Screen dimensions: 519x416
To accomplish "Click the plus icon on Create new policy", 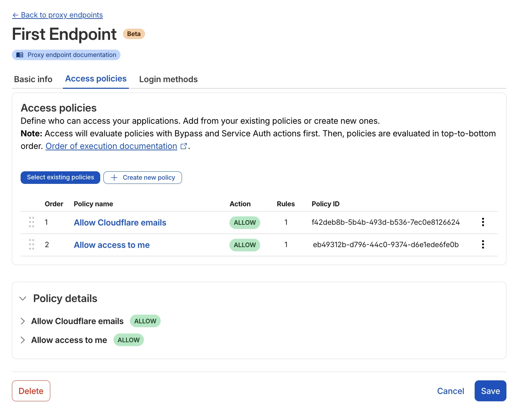I will coord(114,178).
